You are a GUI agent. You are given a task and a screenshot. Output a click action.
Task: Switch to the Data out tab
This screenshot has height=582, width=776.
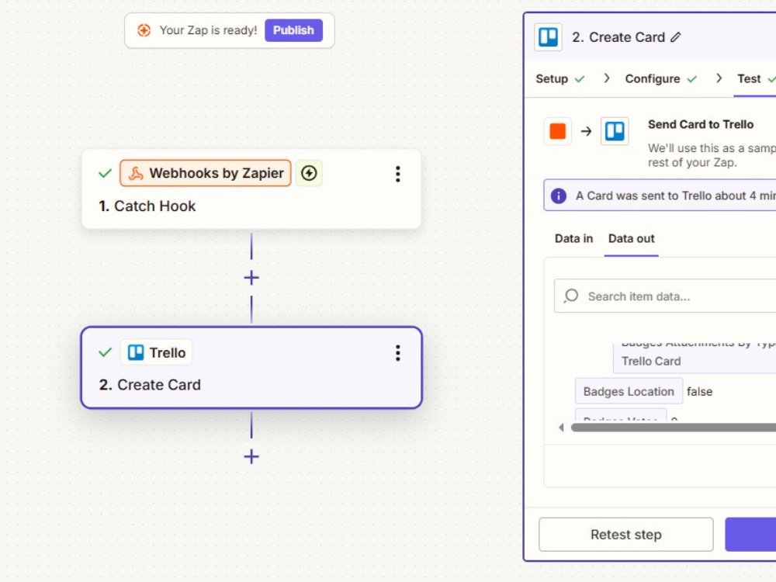pyautogui.click(x=632, y=238)
